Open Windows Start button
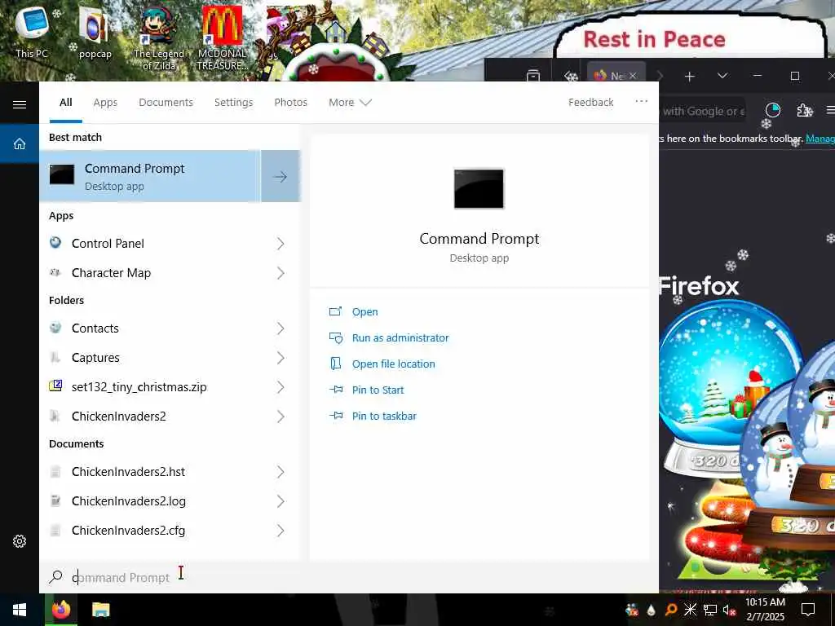The image size is (835, 626). [20, 610]
